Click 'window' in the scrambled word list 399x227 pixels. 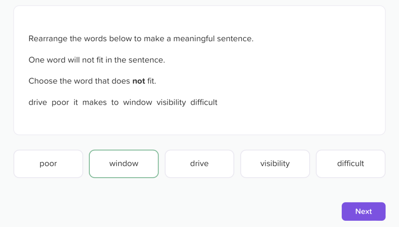click(x=137, y=102)
